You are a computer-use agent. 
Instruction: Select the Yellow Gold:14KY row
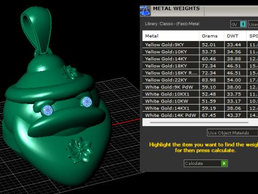(200, 59)
